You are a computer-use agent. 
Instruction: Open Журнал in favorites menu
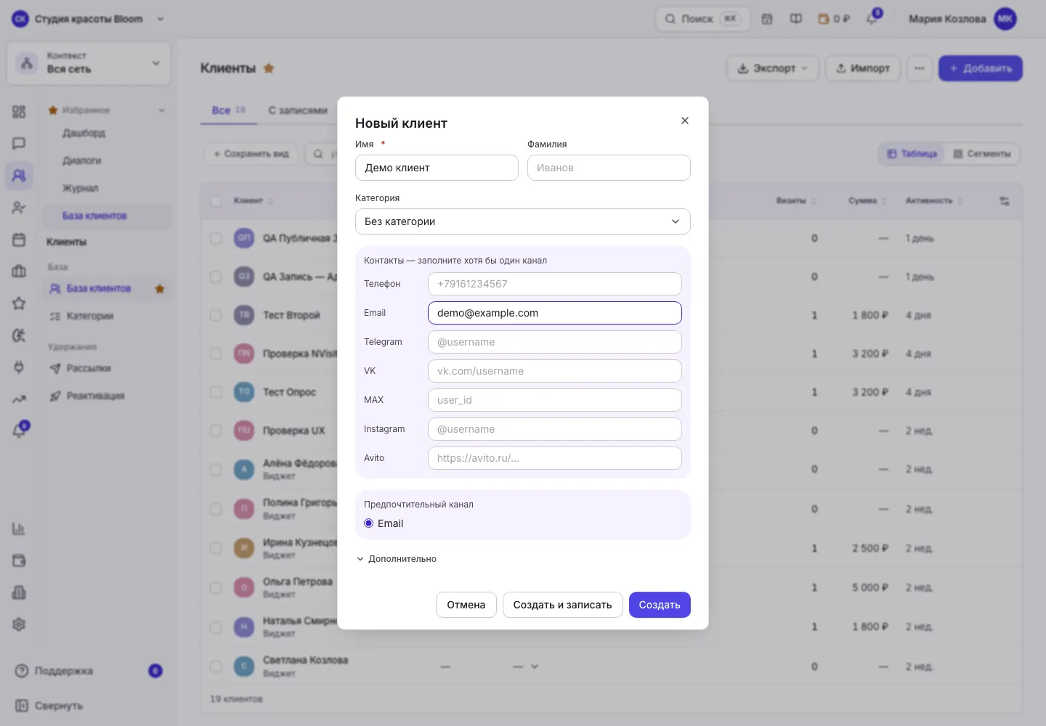click(x=80, y=188)
